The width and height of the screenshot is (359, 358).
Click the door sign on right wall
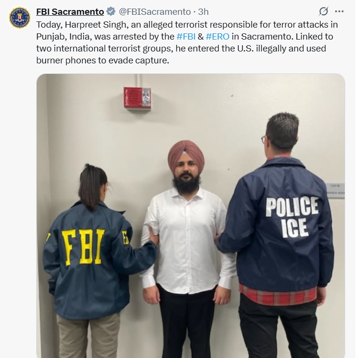tap(336, 191)
